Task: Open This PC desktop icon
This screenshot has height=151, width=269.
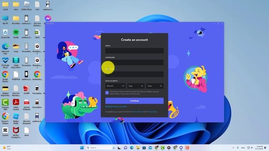Action: click(x=5, y=20)
